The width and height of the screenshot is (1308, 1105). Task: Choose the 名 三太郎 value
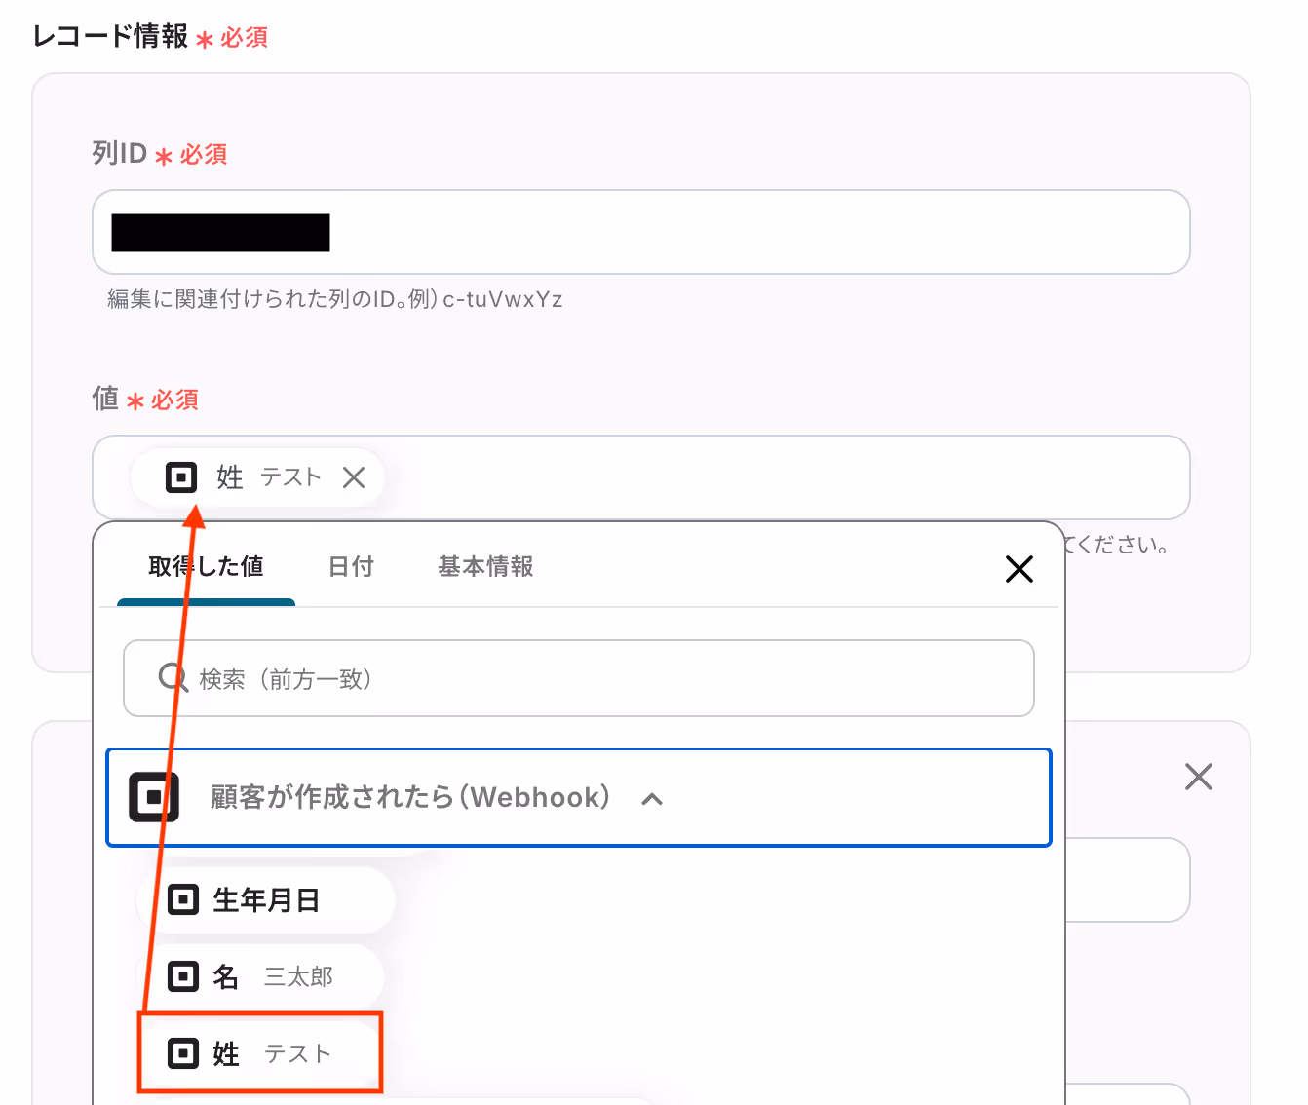[260, 976]
